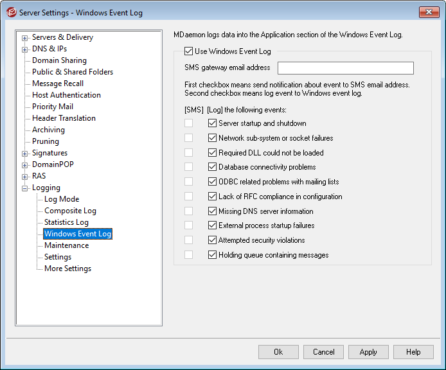Disable logging of Server startup and shutdown
This screenshot has width=446, height=370.
point(213,123)
